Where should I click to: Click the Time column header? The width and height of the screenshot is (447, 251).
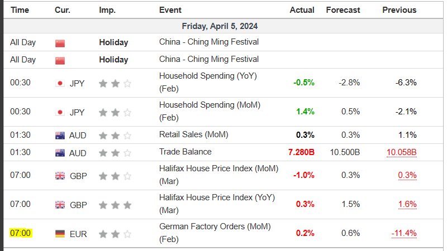click(x=20, y=10)
